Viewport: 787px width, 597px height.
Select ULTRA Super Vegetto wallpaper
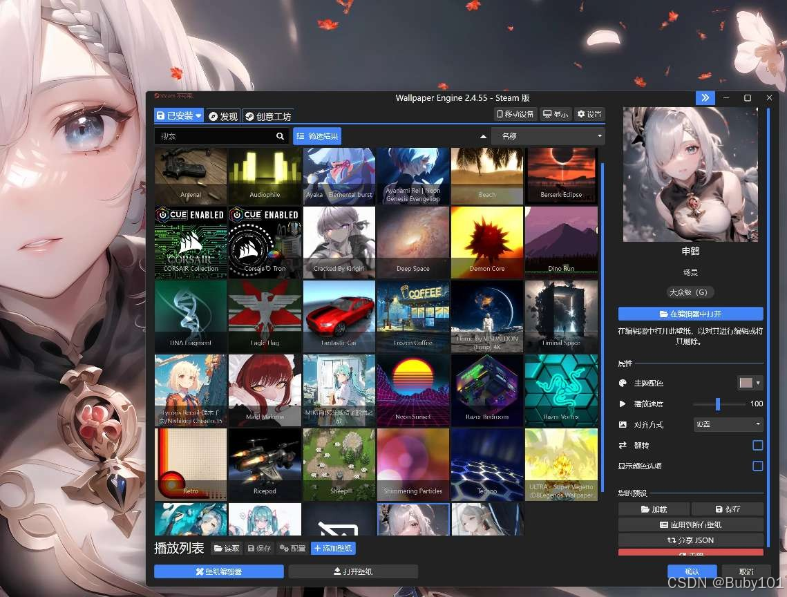coord(561,464)
